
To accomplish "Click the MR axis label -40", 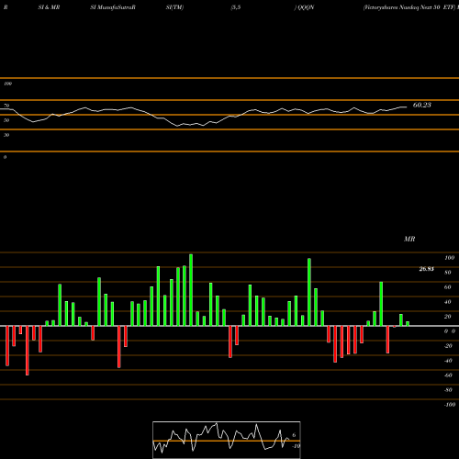I will click(448, 361).
